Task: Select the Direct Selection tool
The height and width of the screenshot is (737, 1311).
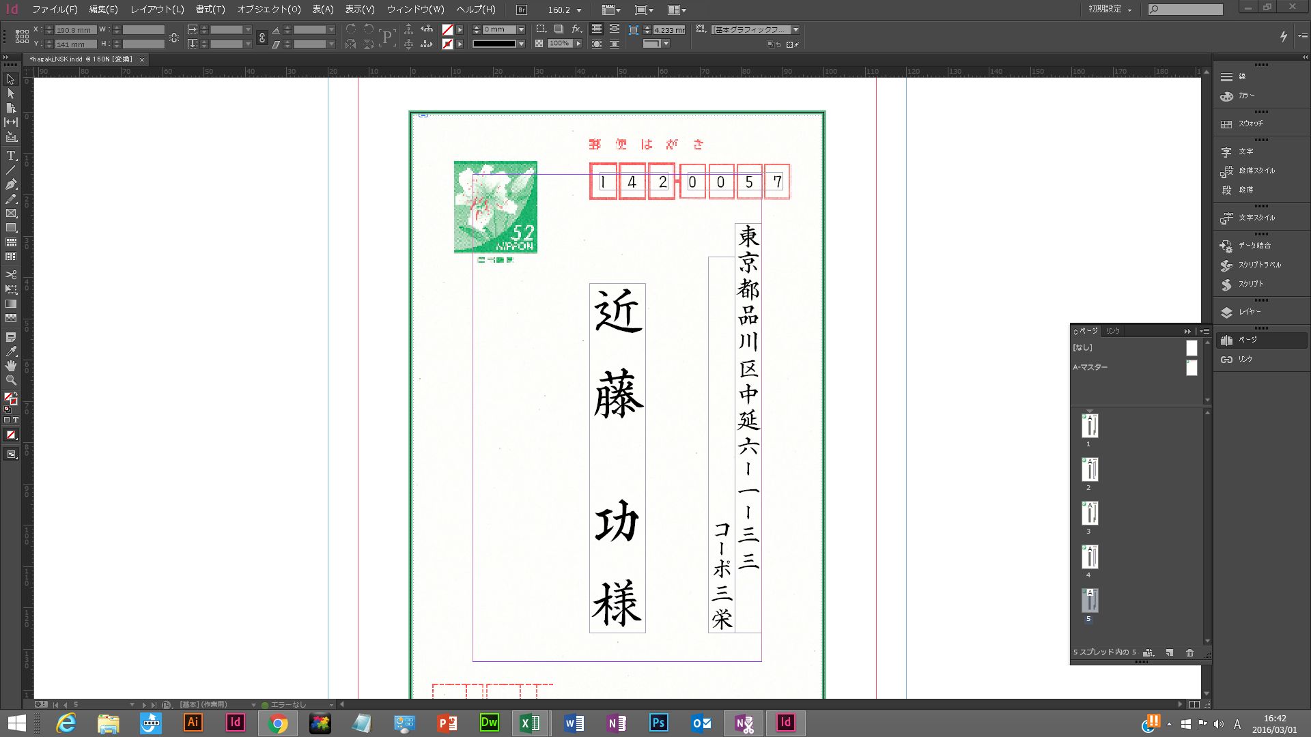Action: click(11, 93)
